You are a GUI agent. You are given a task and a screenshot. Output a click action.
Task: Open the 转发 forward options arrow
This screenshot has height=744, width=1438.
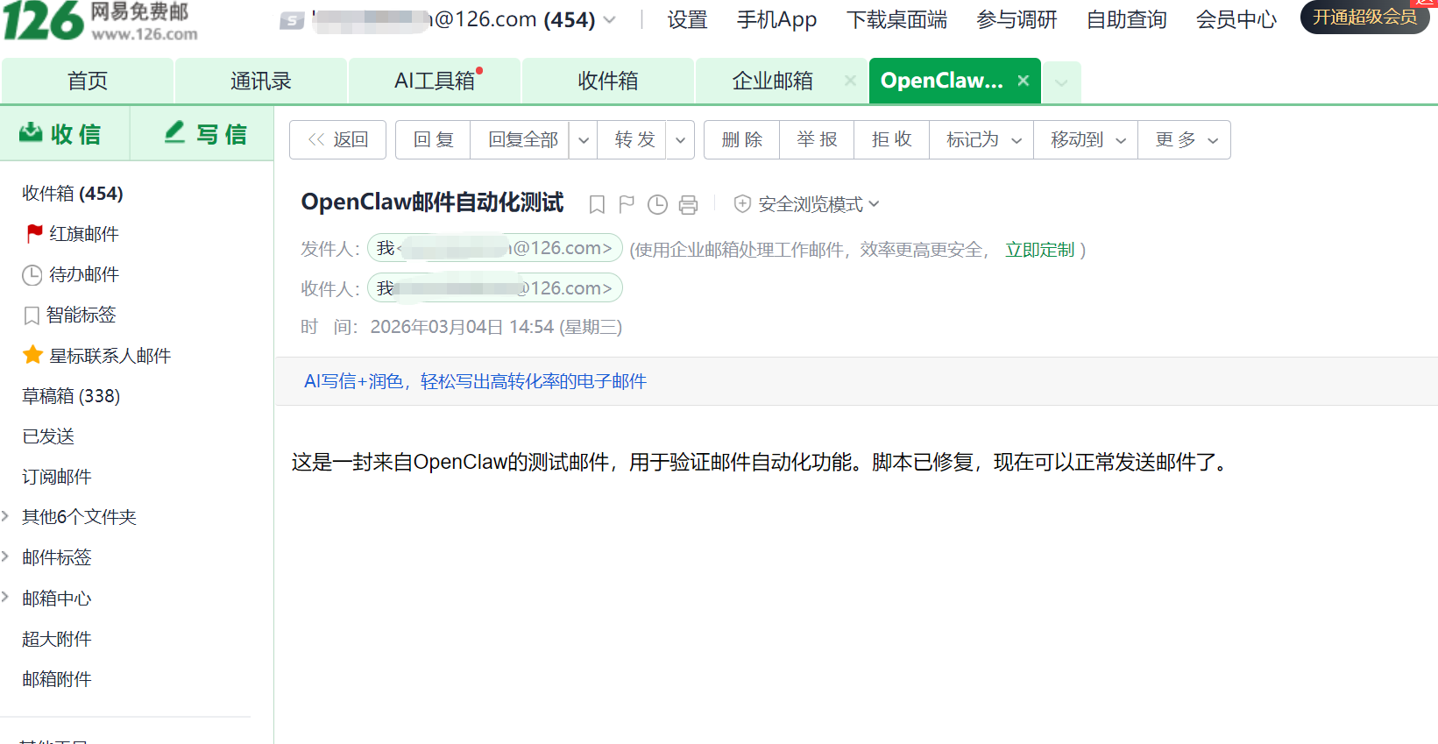click(680, 140)
